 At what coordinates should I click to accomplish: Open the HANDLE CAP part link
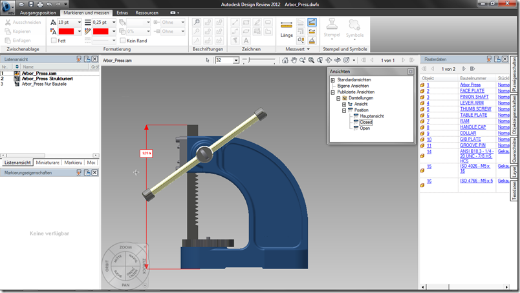pos(473,127)
